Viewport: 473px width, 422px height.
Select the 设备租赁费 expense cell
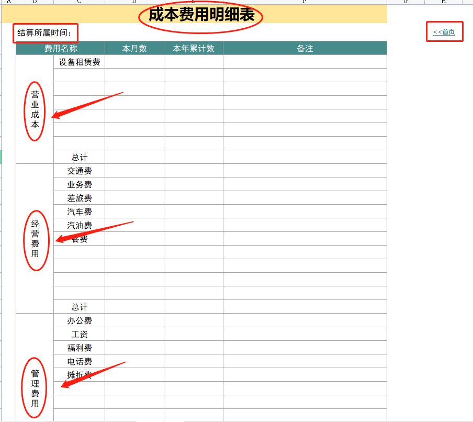[78, 61]
